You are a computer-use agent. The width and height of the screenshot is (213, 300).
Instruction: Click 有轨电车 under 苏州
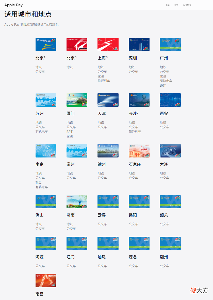point(42,132)
